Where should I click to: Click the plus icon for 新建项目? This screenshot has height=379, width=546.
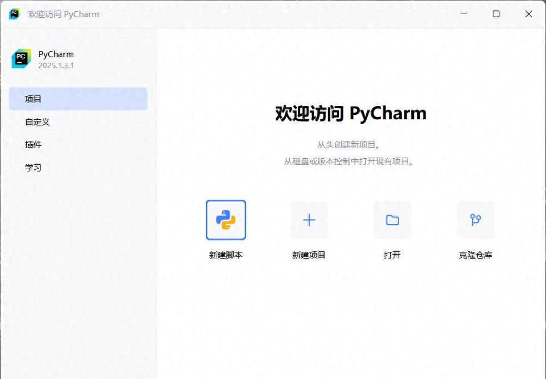(309, 220)
